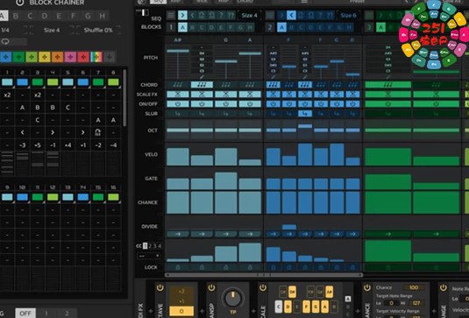469x318 pixels.
Task: Click the TP transpose knob
Action: [x=232, y=298]
